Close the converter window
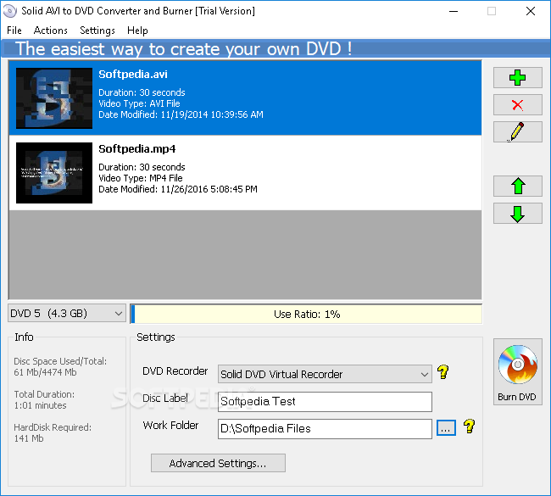This screenshot has height=496, width=551. (x=531, y=11)
